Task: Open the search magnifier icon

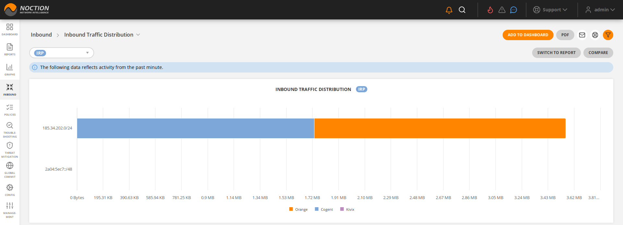Action: [462, 10]
